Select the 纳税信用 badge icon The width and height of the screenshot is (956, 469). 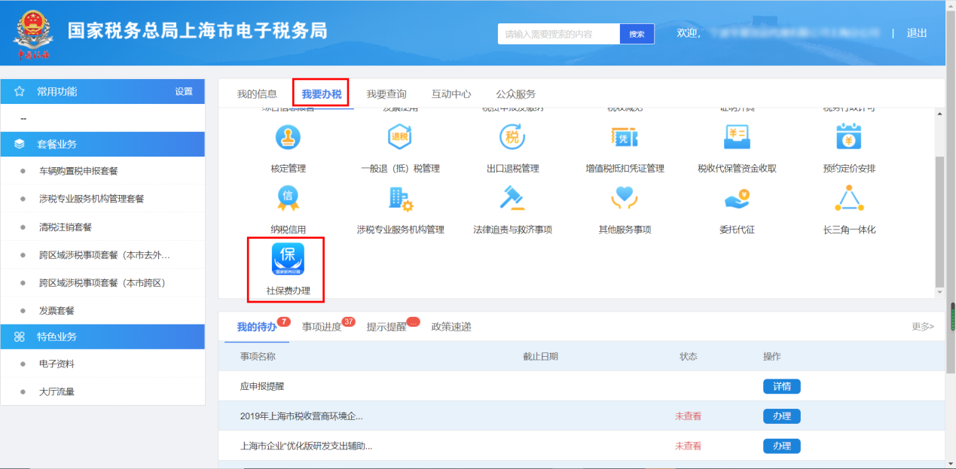pos(288,198)
